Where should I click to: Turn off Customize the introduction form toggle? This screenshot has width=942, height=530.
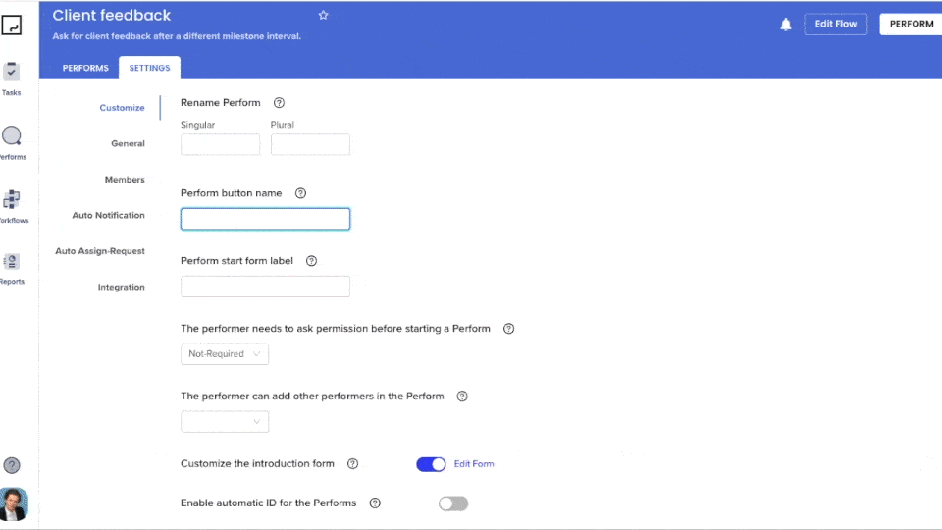point(431,464)
